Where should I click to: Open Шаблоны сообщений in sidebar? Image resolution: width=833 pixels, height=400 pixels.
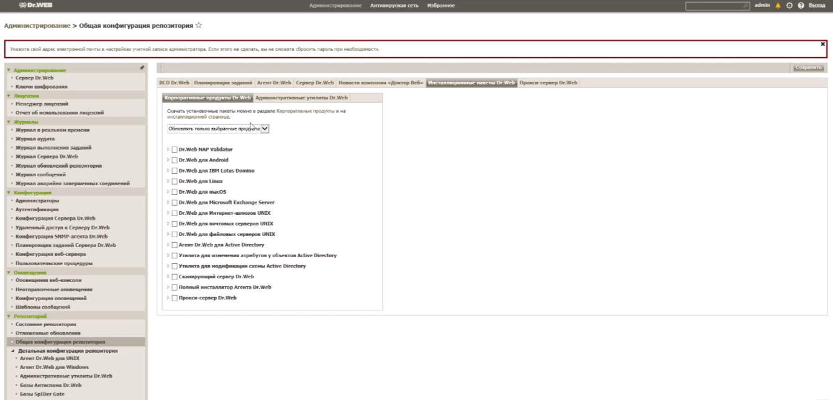click(x=43, y=307)
